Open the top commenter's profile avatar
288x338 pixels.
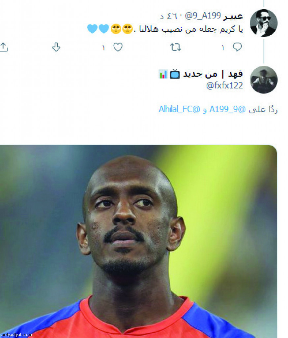[x=264, y=23]
